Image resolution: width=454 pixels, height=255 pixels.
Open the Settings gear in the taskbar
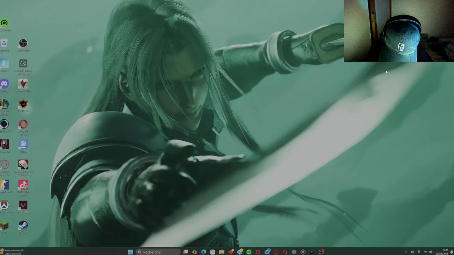(x=294, y=252)
